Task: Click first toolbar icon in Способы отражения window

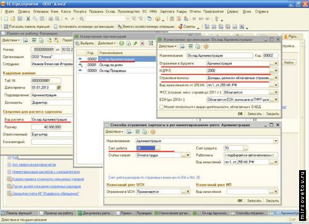Action: tap(129, 132)
